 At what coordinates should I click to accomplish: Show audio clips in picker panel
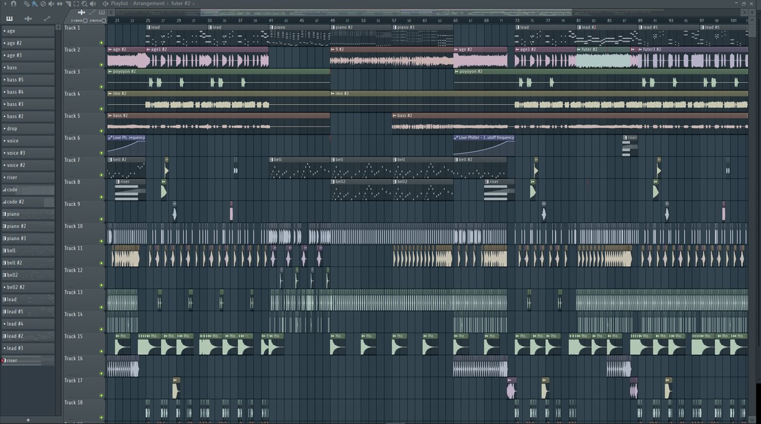[28, 19]
